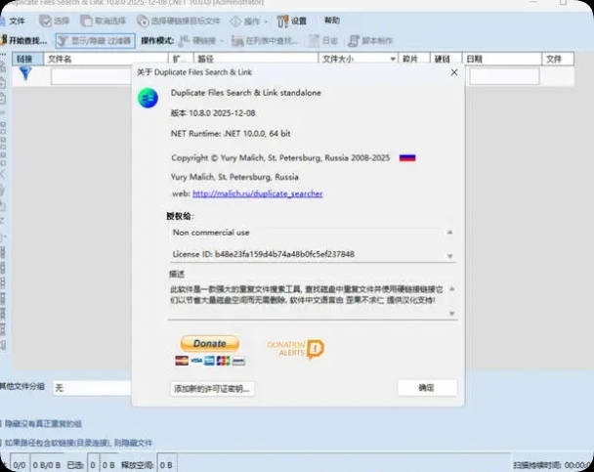Click the 选择 checkmark toolbar item

(x=55, y=21)
